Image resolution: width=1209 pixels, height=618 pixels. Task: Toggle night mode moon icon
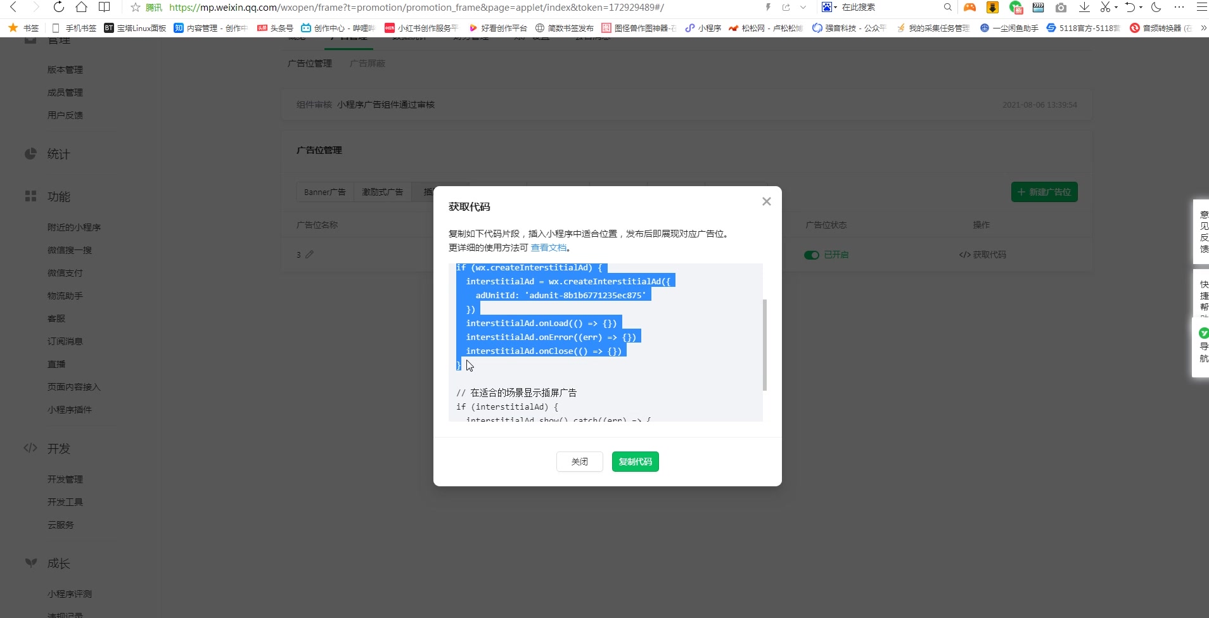(1156, 7)
